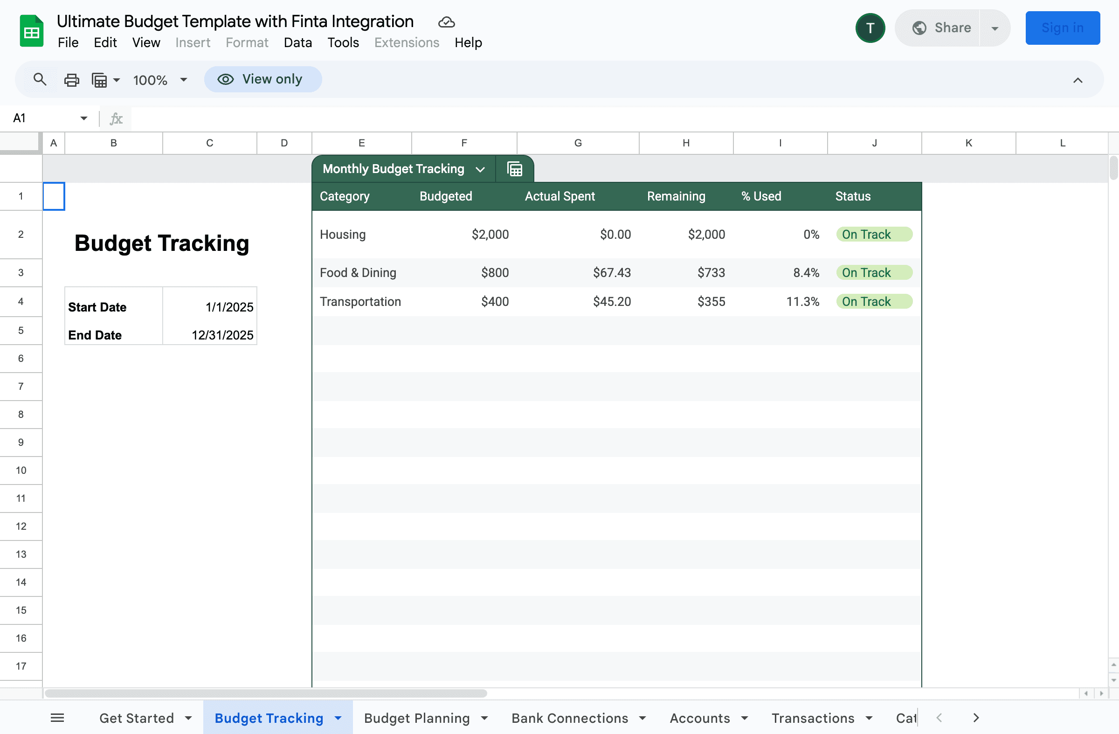Open the filter views table icon

pos(100,80)
